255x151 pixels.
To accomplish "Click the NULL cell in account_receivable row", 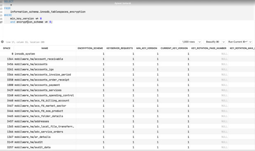I will point(224,59).
